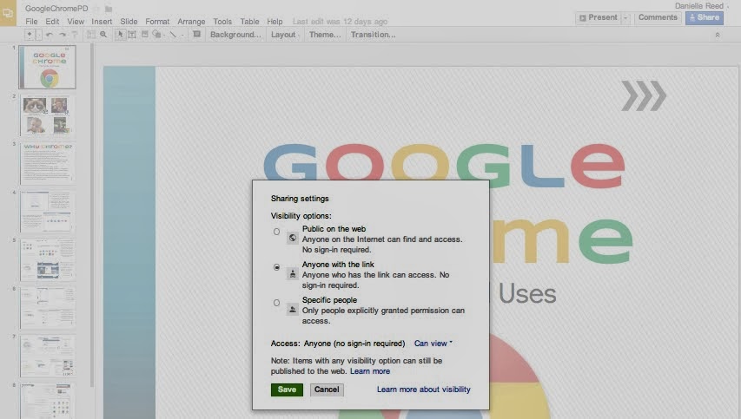Click the green Save button
Viewport: 741px width, 419px height.
coord(287,390)
